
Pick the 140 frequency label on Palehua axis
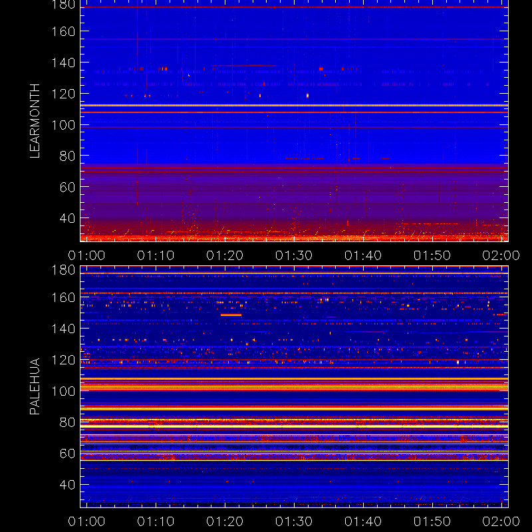click(63, 329)
